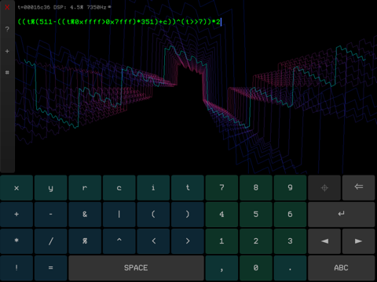Tap the SPACE bar key
The image size is (377, 282).
[136, 268]
